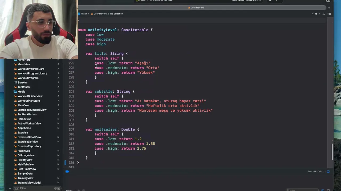Select the WorkoutProgramLibrary file
341x191 pixels.
click(32, 73)
